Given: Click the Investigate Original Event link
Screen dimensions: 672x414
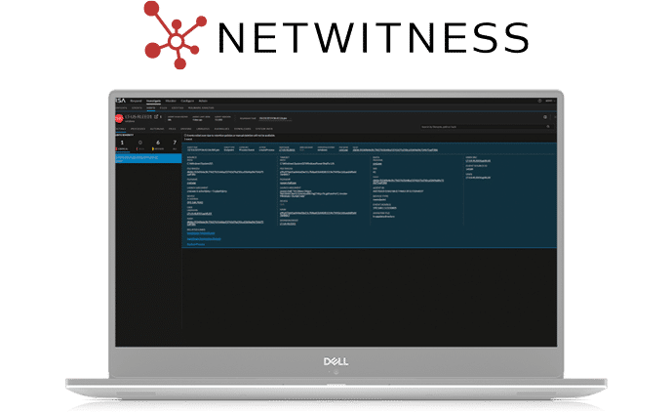Looking at the screenshot, I should coord(201,233).
